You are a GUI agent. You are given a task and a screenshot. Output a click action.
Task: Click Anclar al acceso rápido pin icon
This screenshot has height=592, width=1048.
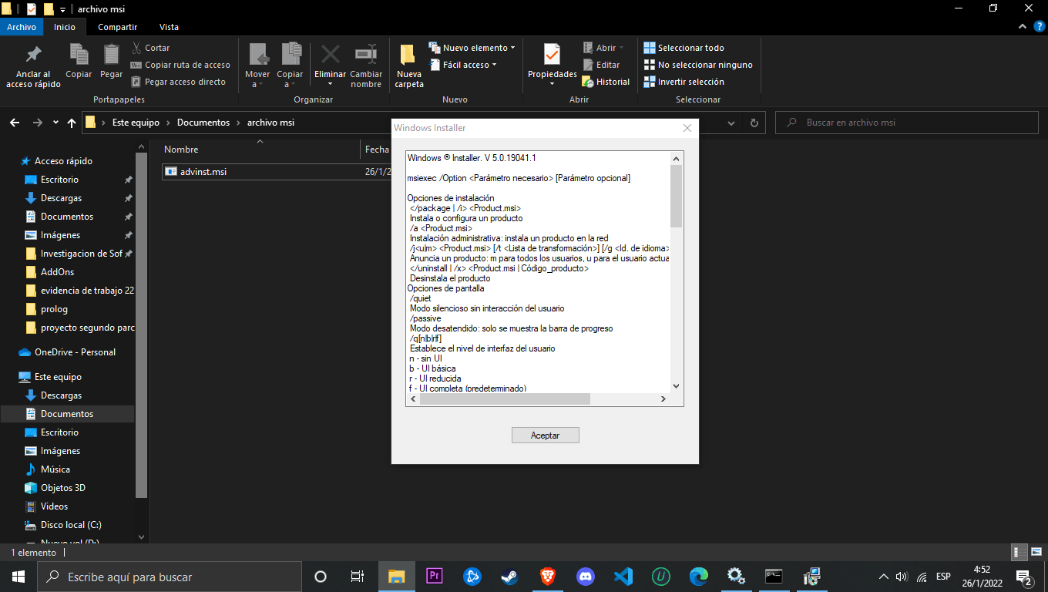click(x=33, y=55)
